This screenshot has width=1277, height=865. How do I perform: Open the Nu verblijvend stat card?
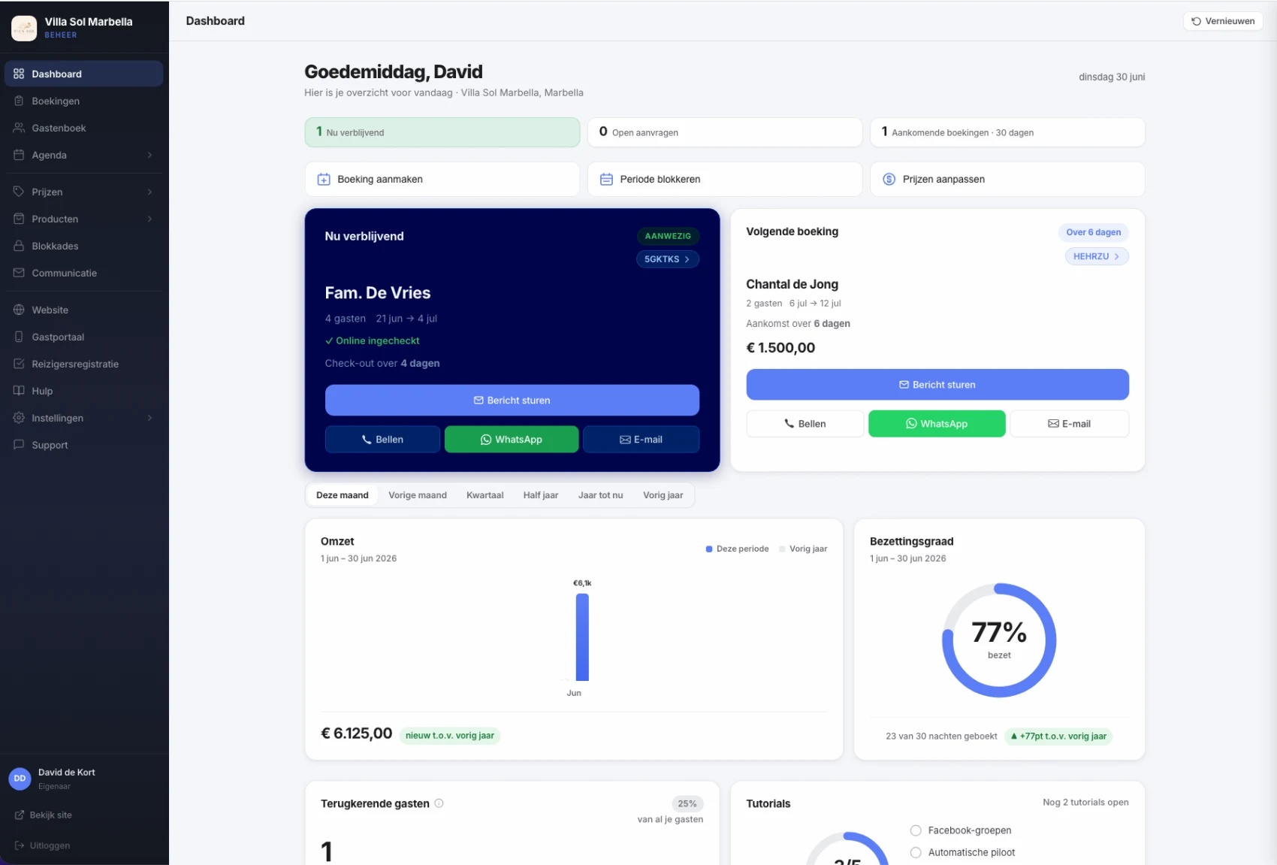pyautogui.click(x=442, y=132)
